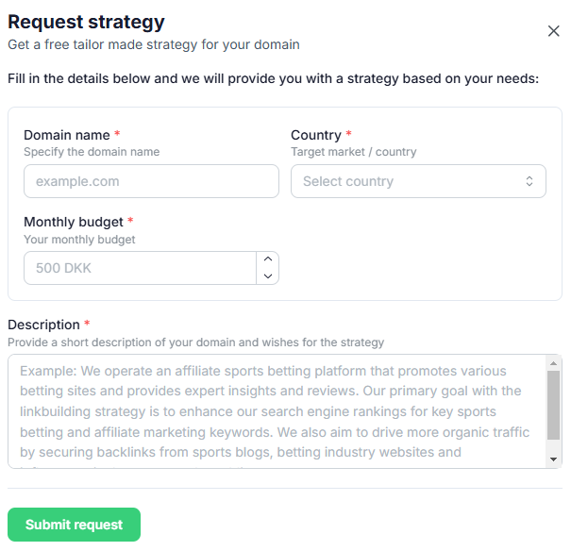Close the Request strategy dialog
Image resolution: width=571 pixels, height=551 pixels.
point(554,31)
